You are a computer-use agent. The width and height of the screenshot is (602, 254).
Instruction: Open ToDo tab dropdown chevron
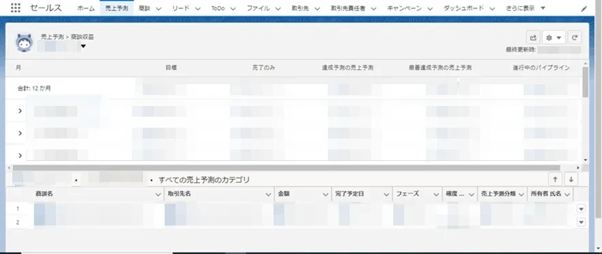click(x=233, y=9)
